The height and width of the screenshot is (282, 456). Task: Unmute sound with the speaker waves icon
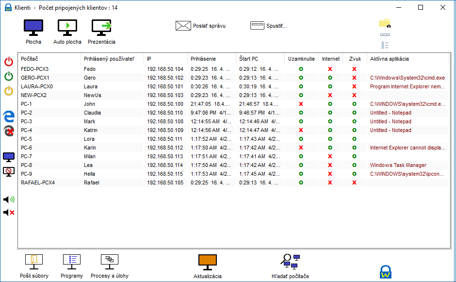tap(9, 199)
